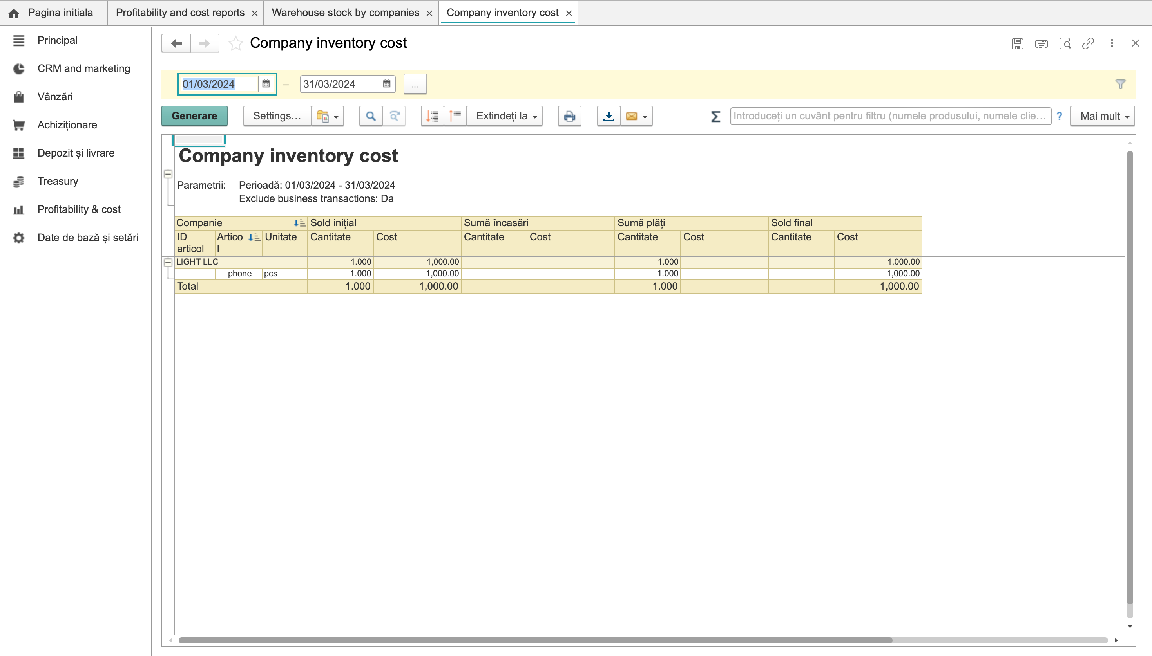
Task: Click the back navigation arrow
Action: click(176, 43)
